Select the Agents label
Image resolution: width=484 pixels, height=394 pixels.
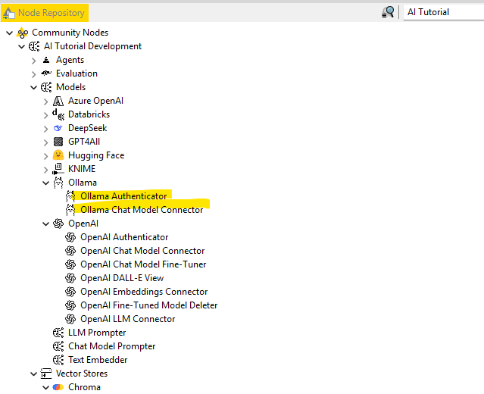pos(70,60)
